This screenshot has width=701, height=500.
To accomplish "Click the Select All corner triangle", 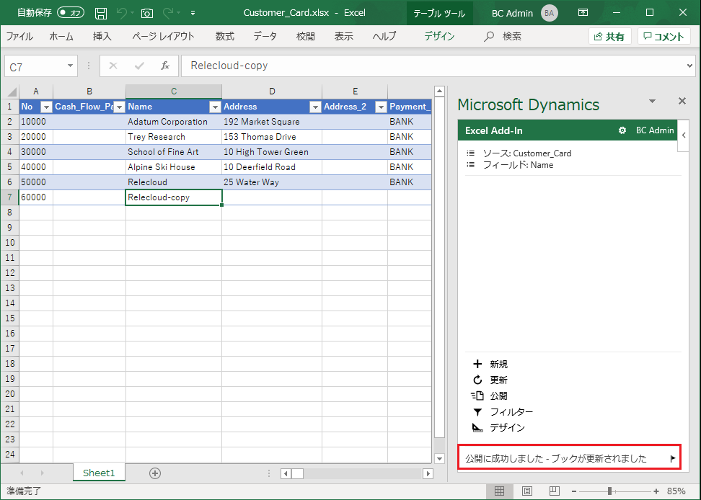I will coord(11,92).
